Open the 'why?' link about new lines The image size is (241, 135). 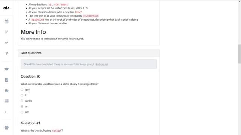79,12
